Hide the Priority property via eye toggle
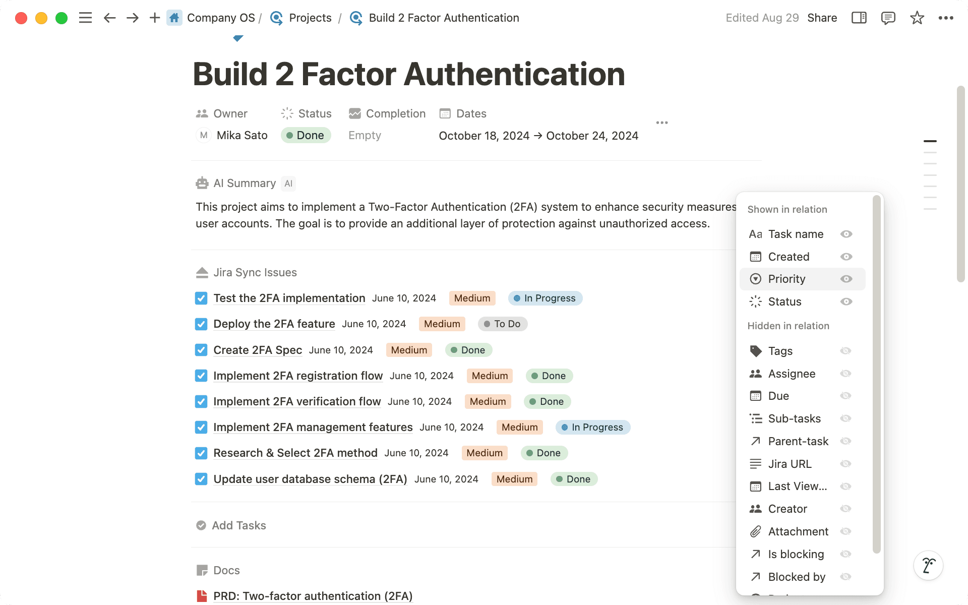968x605 pixels. 846,279
